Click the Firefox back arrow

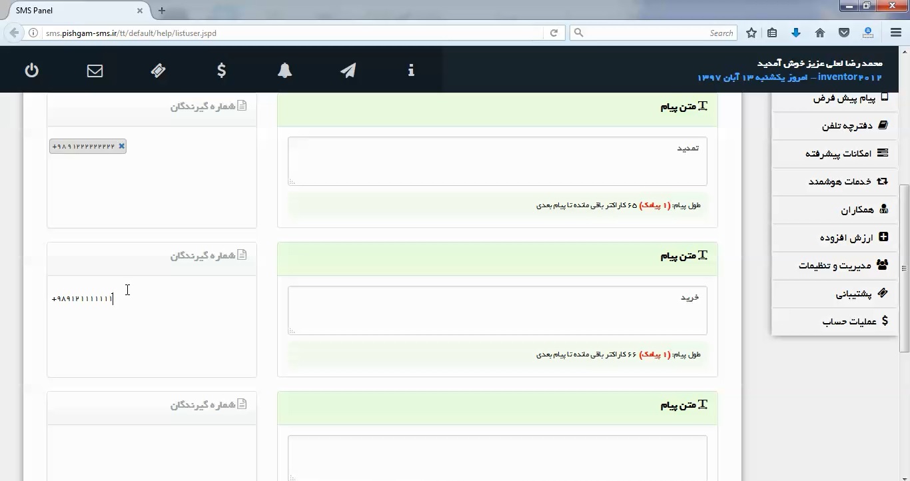click(14, 33)
